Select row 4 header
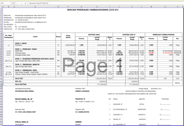184x126 pixels. [1, 16]
